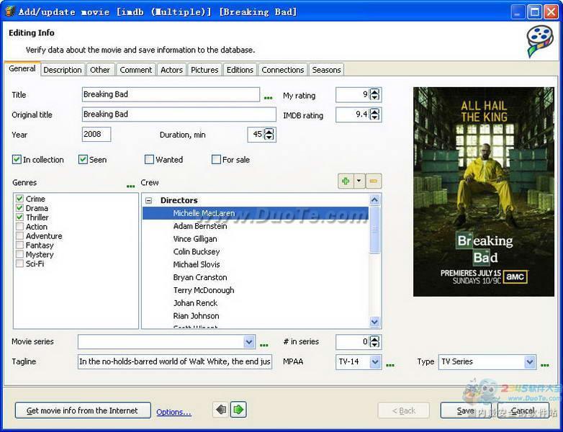Open the add crew dropdown arrow
Viewport: 563px width, 432px height.
(359, 181)
